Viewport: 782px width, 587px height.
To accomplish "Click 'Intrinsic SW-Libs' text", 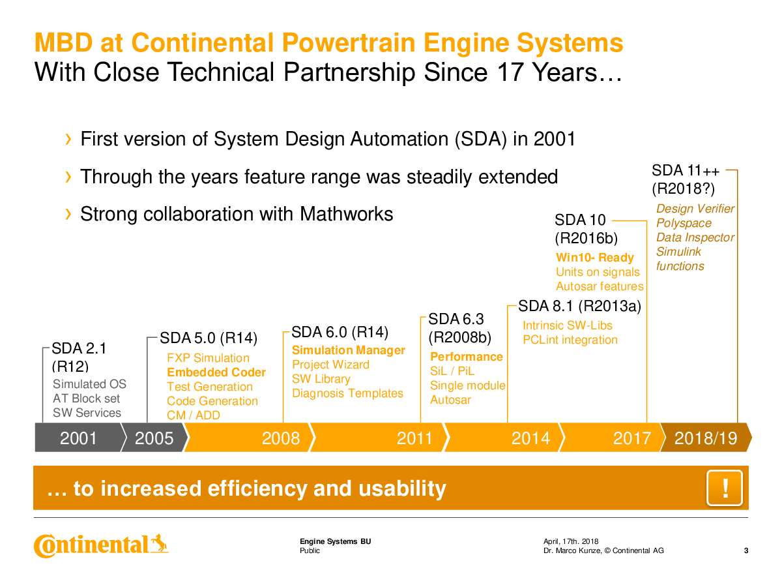I will (568, 325).
